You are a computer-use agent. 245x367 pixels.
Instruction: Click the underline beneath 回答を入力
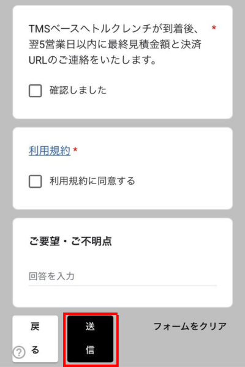[123, 286]
